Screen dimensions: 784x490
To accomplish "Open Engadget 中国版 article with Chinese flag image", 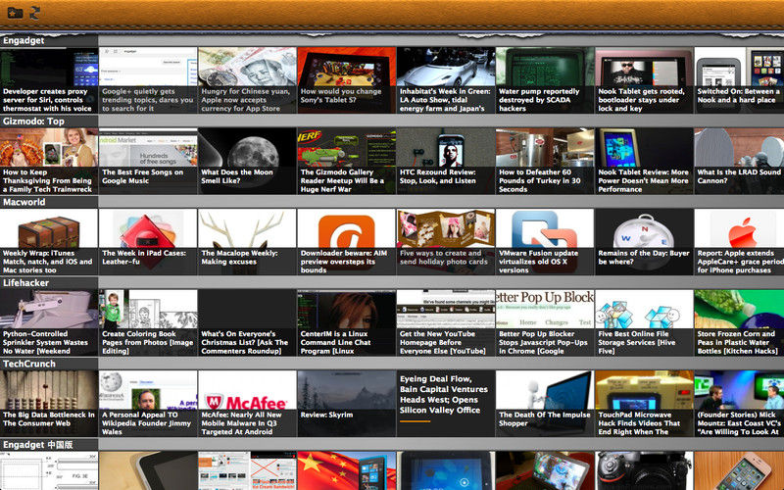I will click(347, 470).
